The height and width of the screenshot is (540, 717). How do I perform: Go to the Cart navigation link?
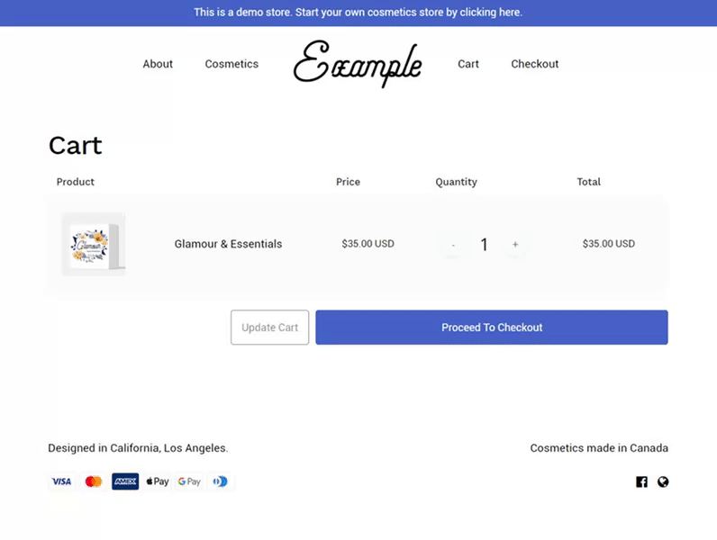pos(468,64)
